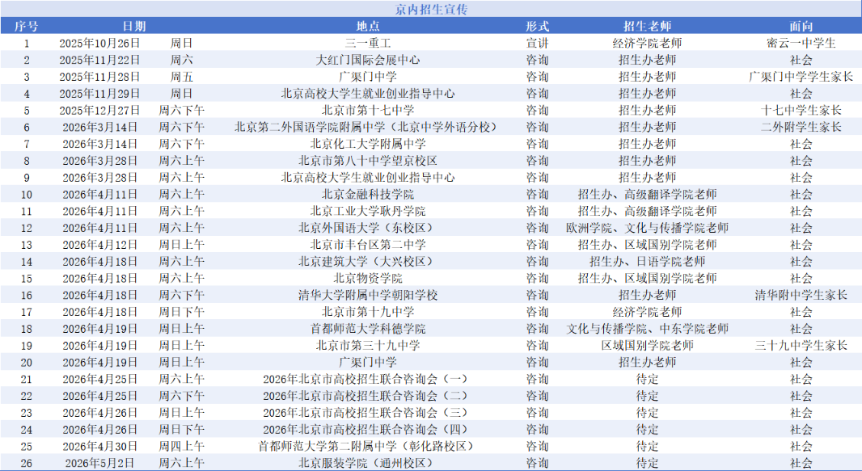
Task: Select the 2025年10月26日 date cell
Action: point(99,43)
